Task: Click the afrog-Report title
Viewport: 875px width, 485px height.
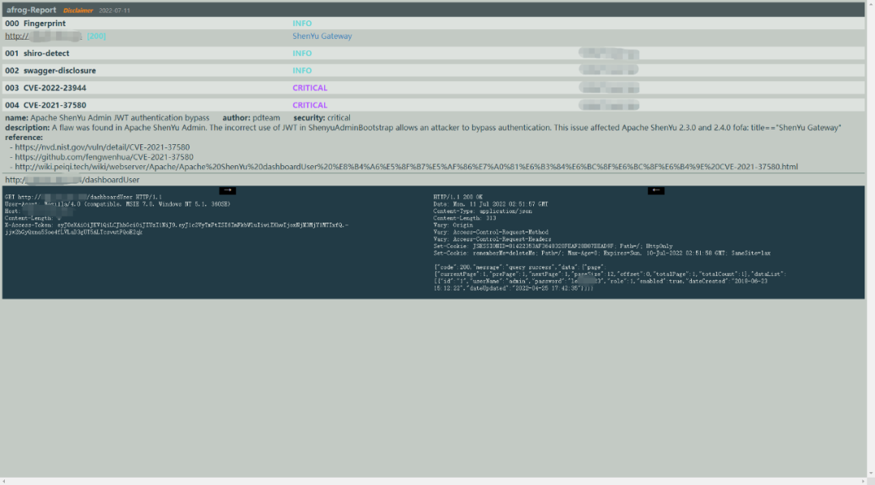Action: pos(32,10)
